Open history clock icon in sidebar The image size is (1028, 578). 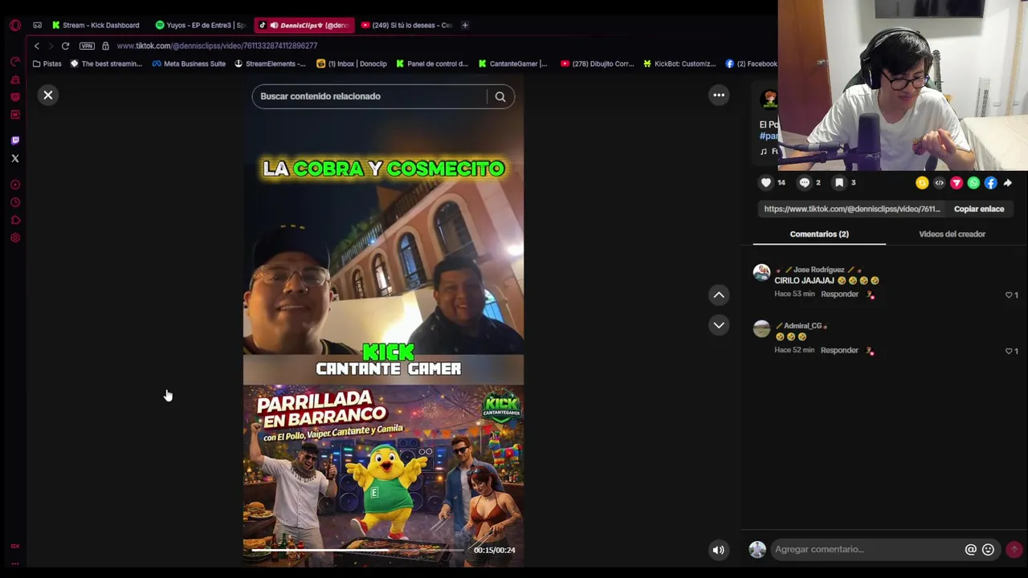pos(14,202)
